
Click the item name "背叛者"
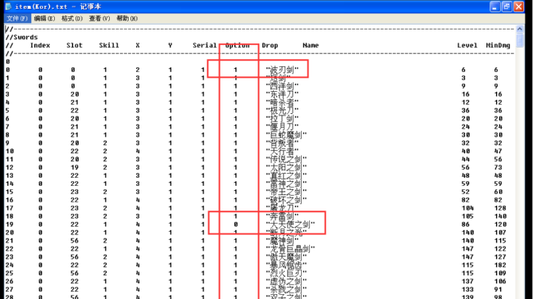[x=282, y=143]
